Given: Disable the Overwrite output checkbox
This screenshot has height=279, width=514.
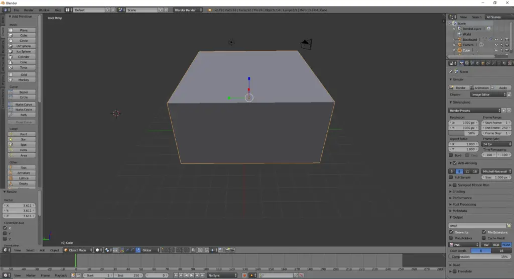Looking at the screenshot, I should [451, 232].
